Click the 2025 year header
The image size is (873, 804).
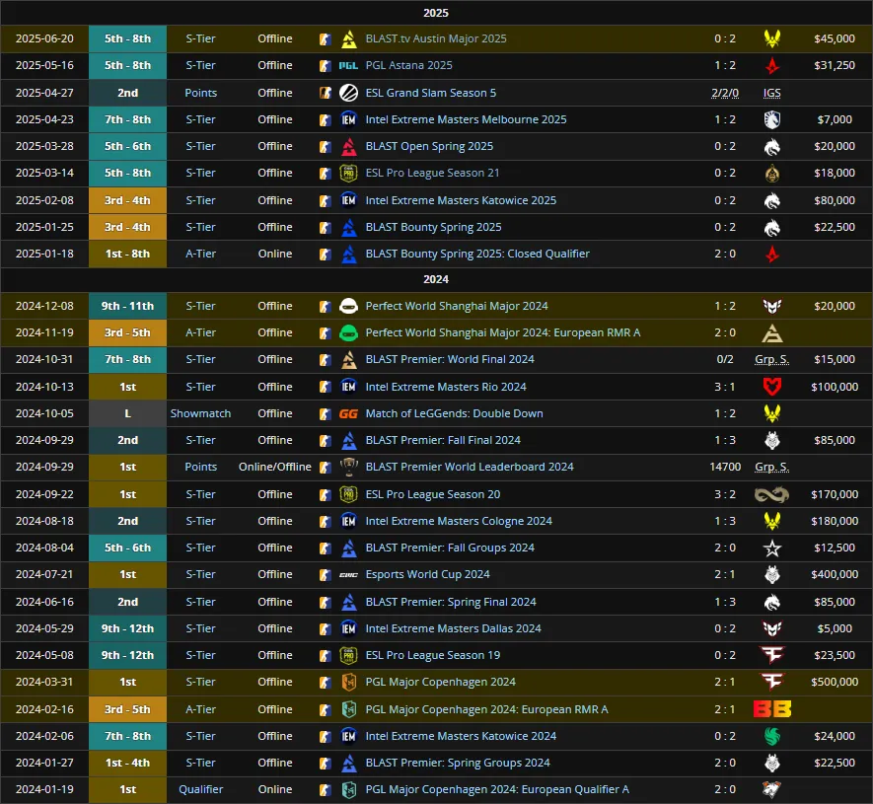tap(436, 12)
